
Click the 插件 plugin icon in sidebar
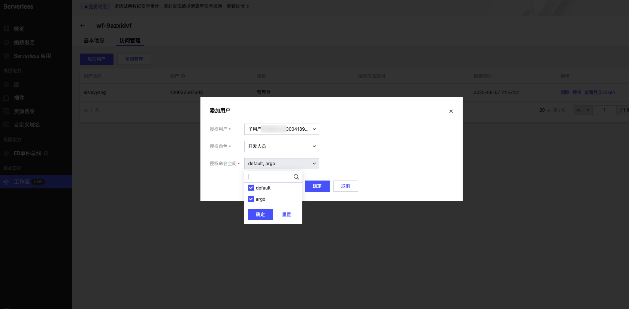click(x=6, y=98)
